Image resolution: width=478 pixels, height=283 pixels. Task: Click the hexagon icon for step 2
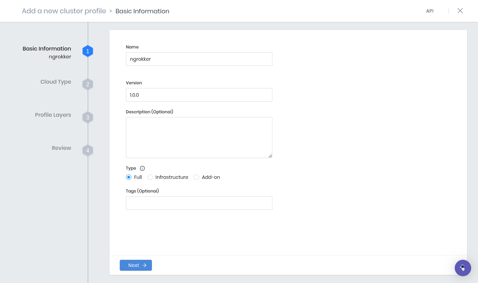88,84
